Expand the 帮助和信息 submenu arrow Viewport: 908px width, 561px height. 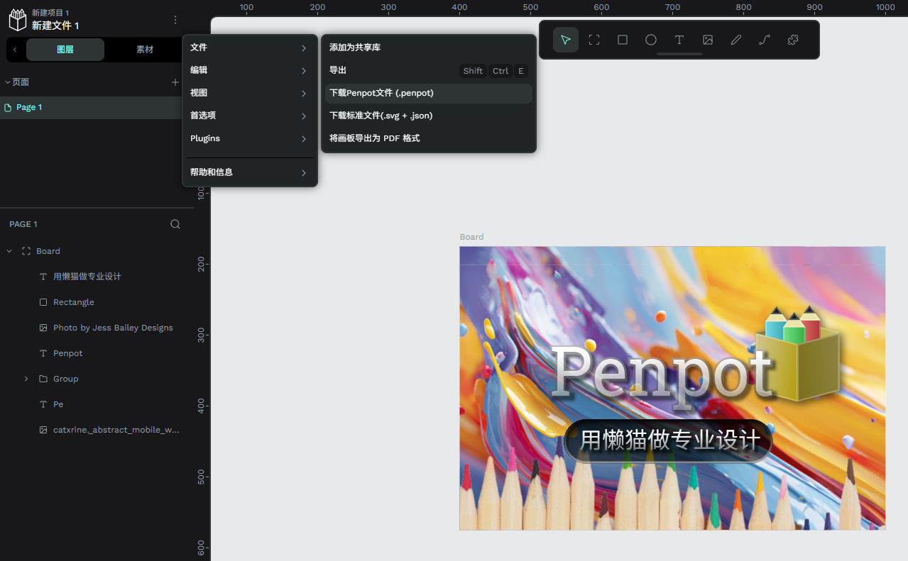tap(304, 173)
